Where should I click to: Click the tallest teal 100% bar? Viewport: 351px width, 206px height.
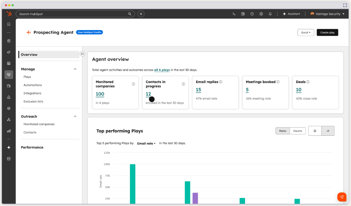coord(133,184)
